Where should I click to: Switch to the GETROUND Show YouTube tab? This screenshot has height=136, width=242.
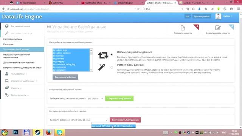96,3
